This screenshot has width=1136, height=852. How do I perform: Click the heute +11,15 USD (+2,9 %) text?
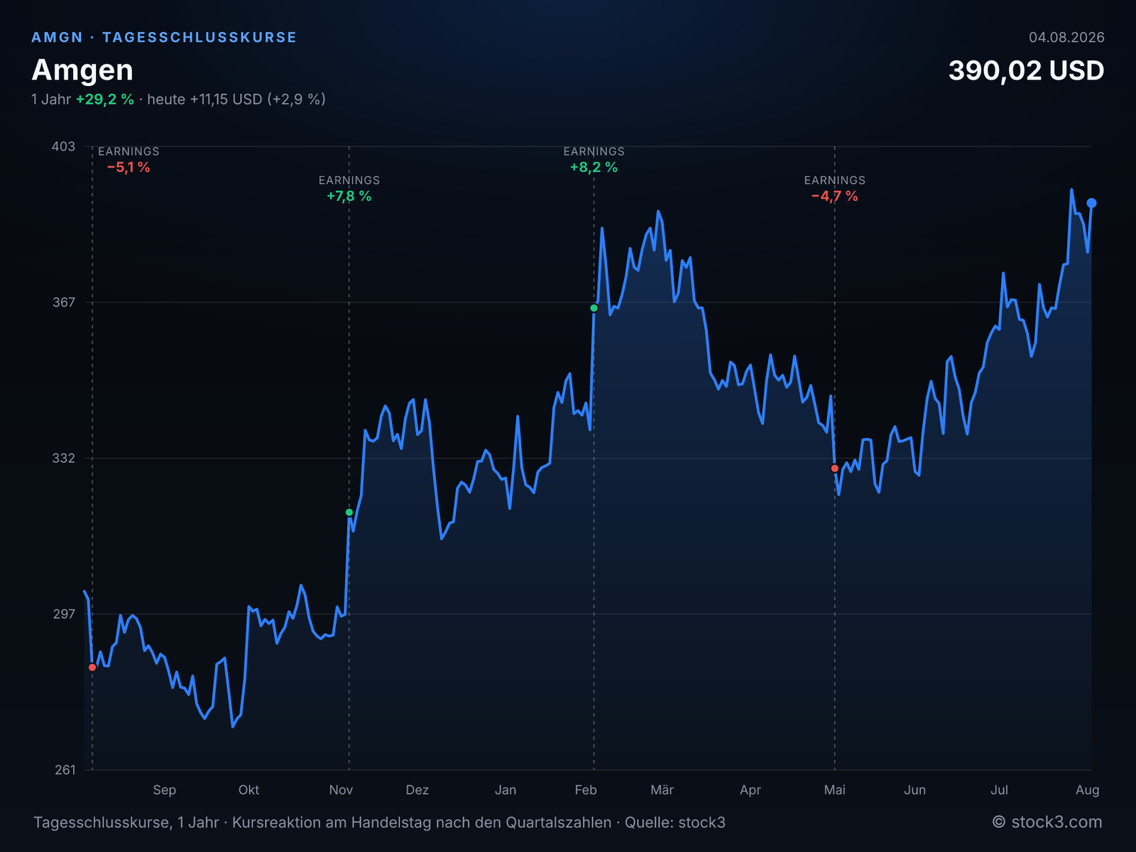236,99
